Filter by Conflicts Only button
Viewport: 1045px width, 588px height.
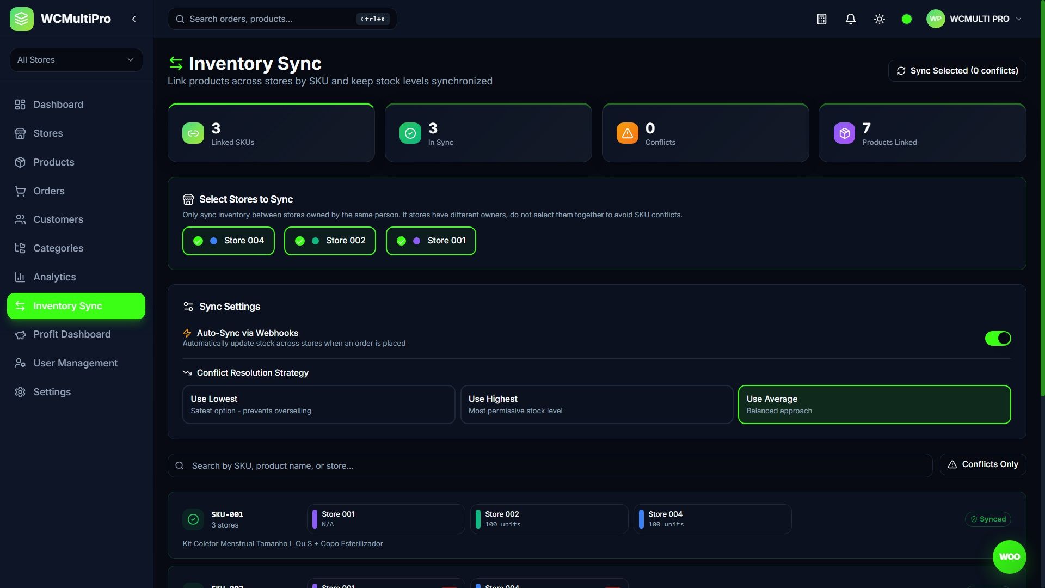[982, 464]
